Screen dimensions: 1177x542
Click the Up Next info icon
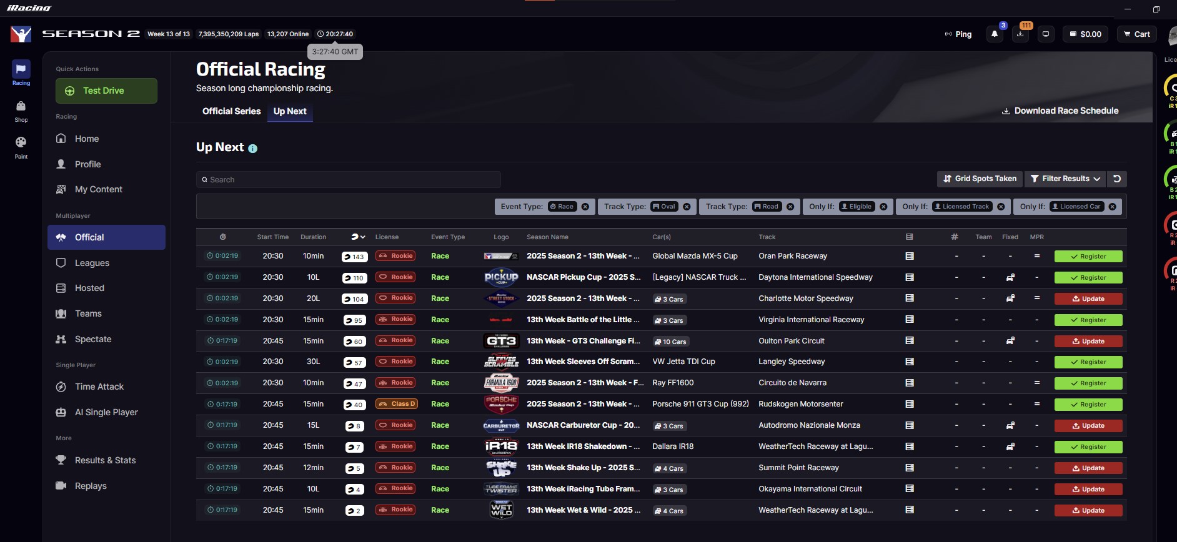tap(252, 149)
